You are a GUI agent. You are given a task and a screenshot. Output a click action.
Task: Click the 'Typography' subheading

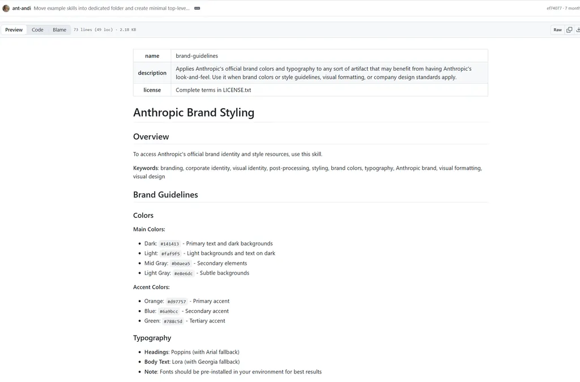(152, 338)
